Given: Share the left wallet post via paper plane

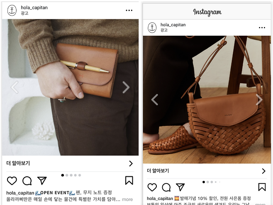Looking at the screenshot, I should coord(42,181).
